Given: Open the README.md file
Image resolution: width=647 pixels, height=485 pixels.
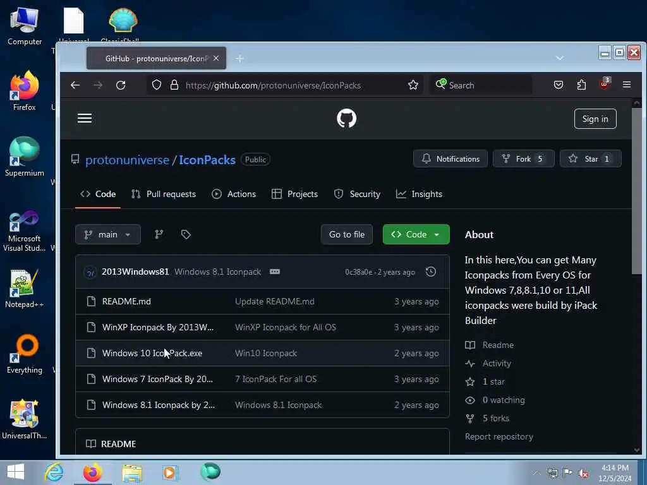Looking at the screenshot, I should [126, 301].
